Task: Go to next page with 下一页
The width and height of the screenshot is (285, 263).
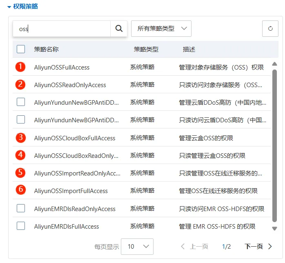Action: (258, 246)
